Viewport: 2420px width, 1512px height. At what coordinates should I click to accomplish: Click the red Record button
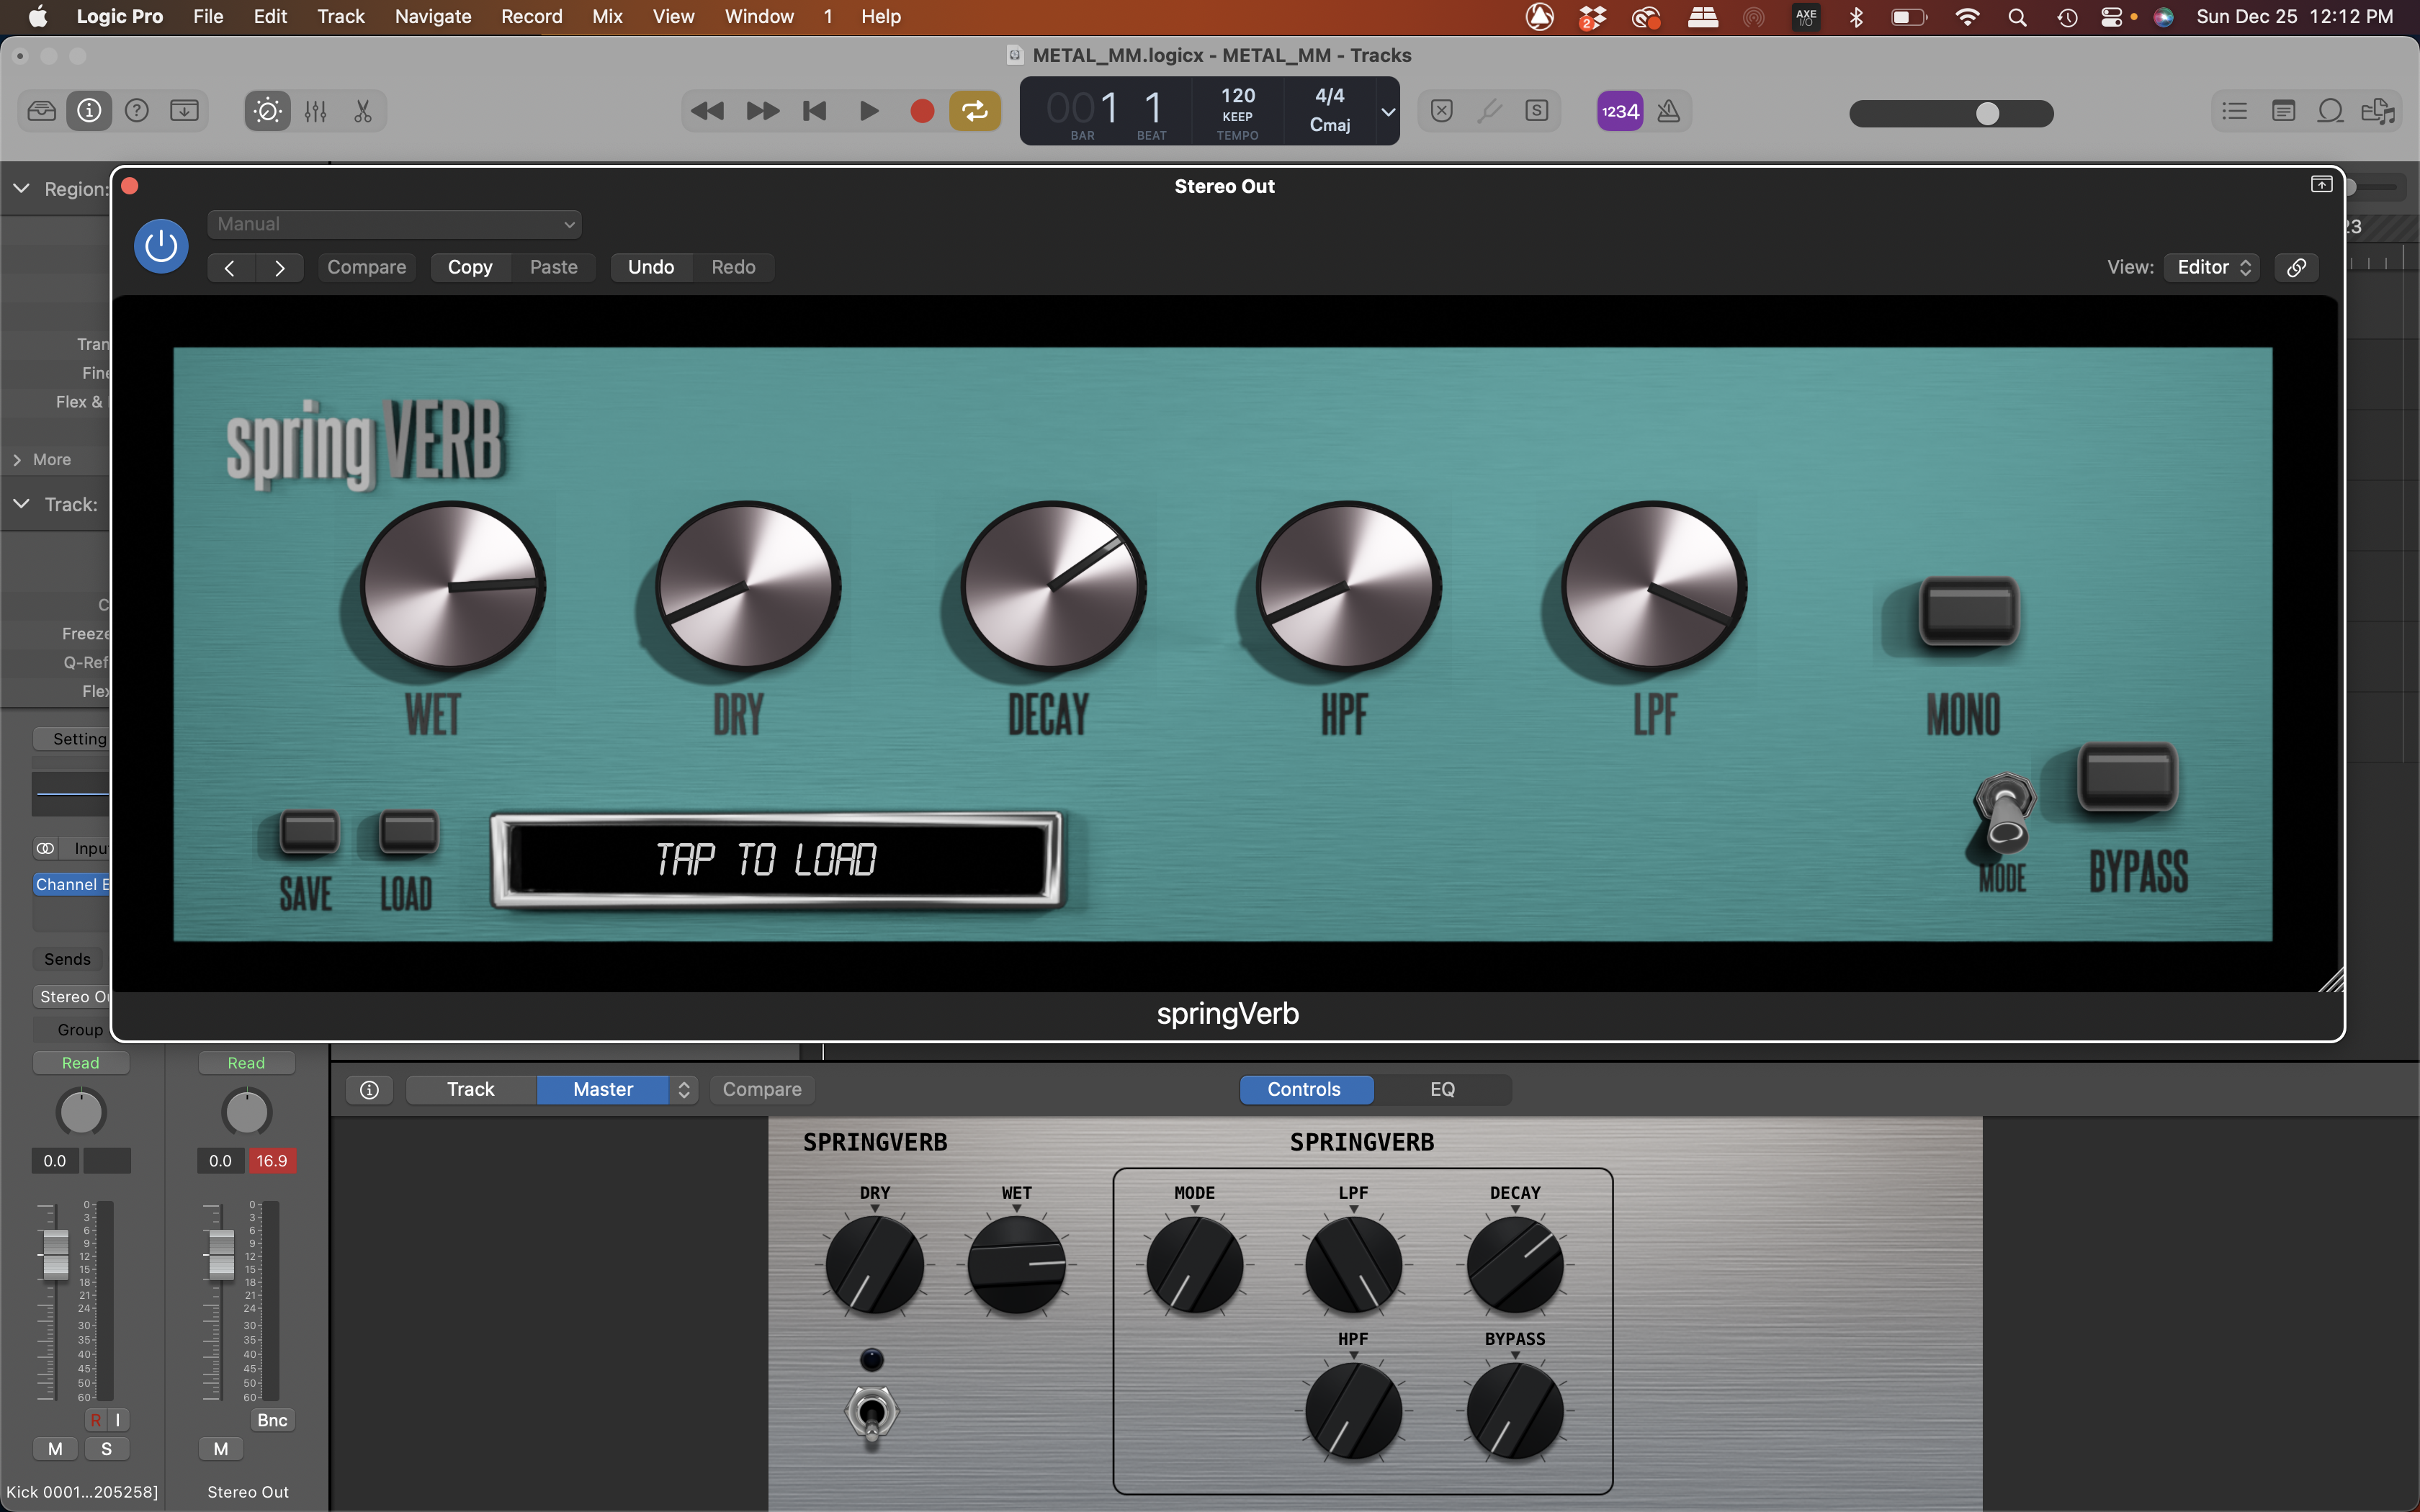click(x=922, y=111)
